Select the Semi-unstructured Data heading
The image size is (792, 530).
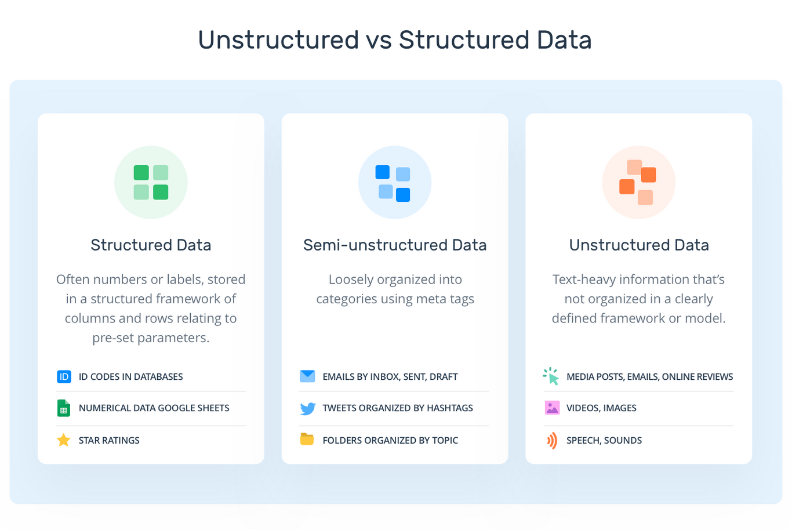pos(395,245)
